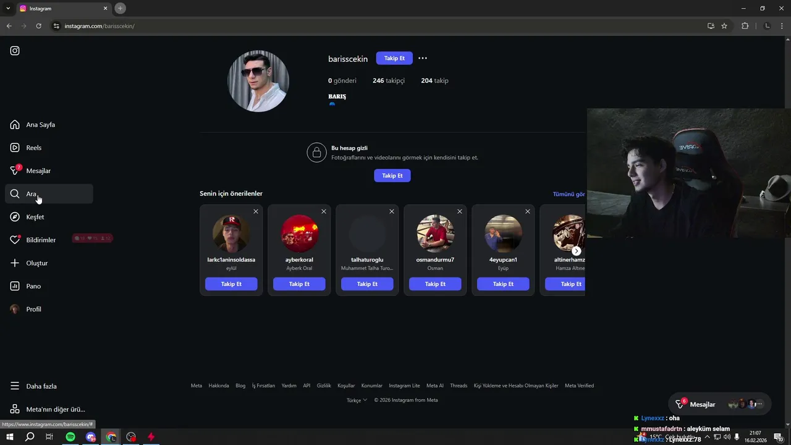Open Windows Start menu
This screenshot has height=445, width=791.
pos(9,437)
